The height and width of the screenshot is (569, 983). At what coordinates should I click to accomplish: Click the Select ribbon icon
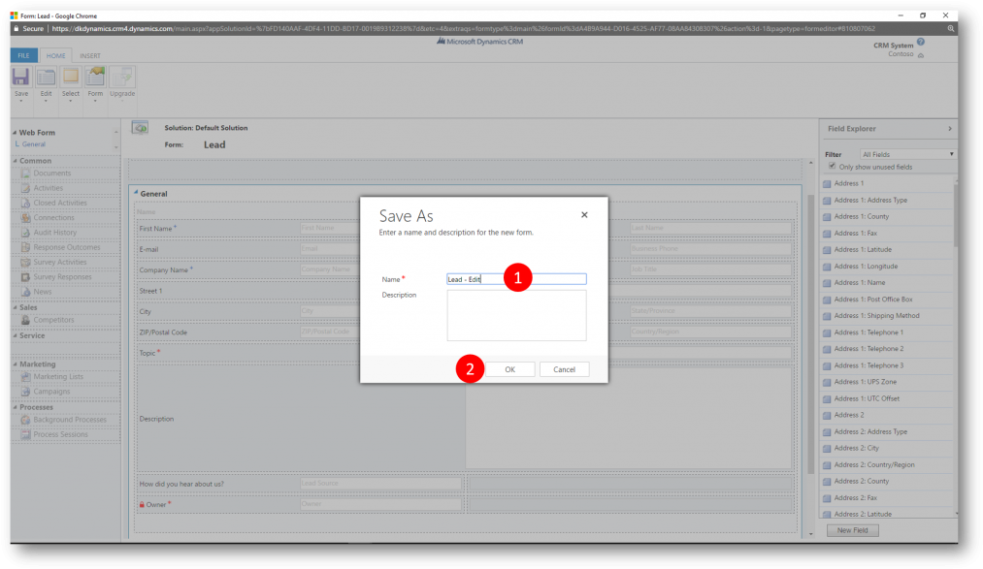[71, 78]
